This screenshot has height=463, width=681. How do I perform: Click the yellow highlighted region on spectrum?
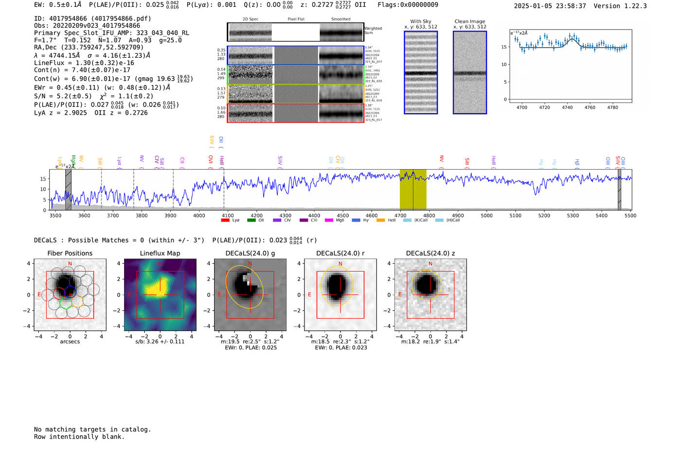(413, 190)
